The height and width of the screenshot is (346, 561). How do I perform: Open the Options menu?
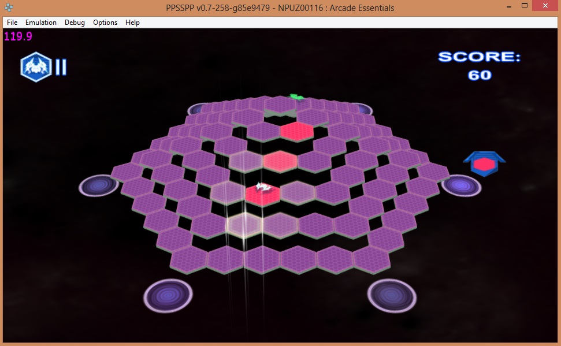105,23
